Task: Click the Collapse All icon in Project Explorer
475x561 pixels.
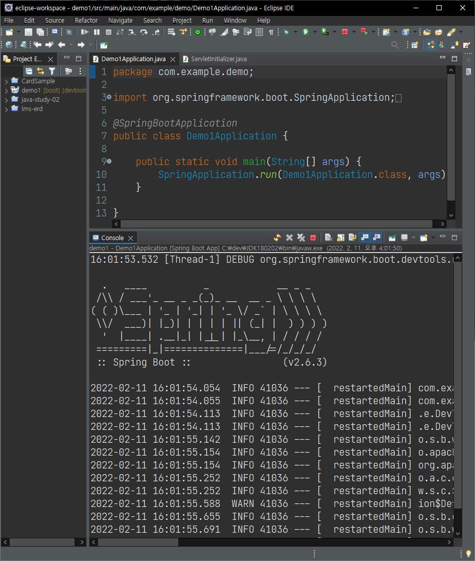Action: 29,71
